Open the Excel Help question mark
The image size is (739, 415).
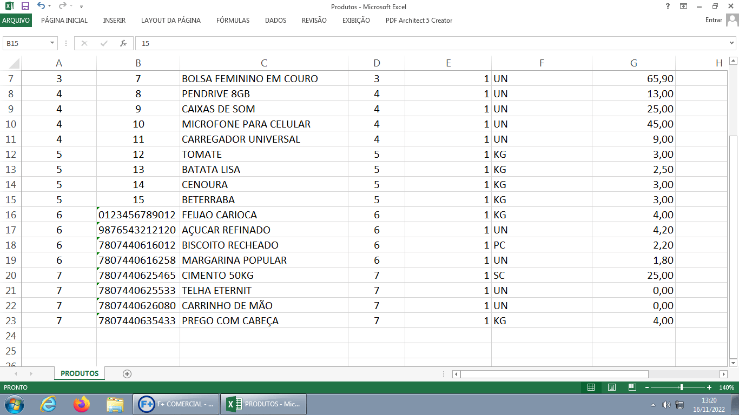[x=668, y=6]
